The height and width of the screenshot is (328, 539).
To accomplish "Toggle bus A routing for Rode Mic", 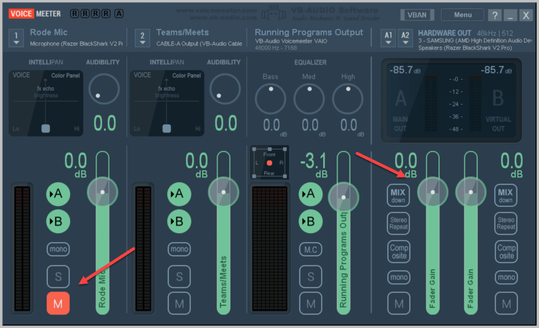I will coord(58,194).
